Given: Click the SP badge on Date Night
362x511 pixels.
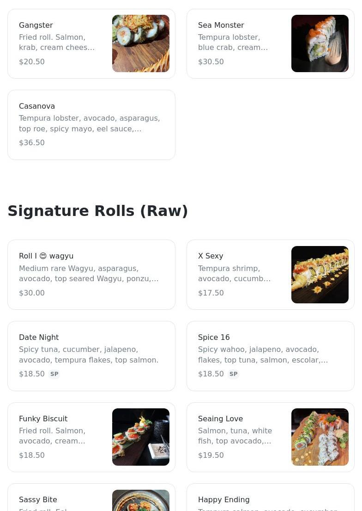Looking at the screenshot, I should coord(54,374).
